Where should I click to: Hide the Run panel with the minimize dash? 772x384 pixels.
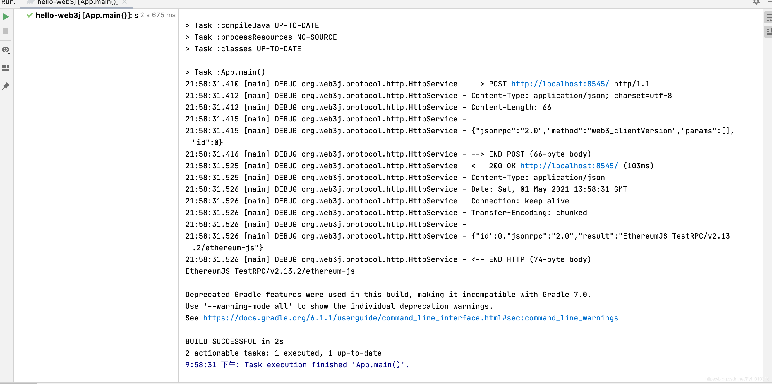(769, 1)
